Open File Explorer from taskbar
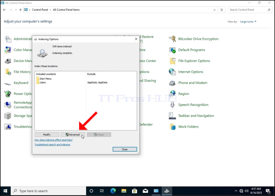 point(124,191)
